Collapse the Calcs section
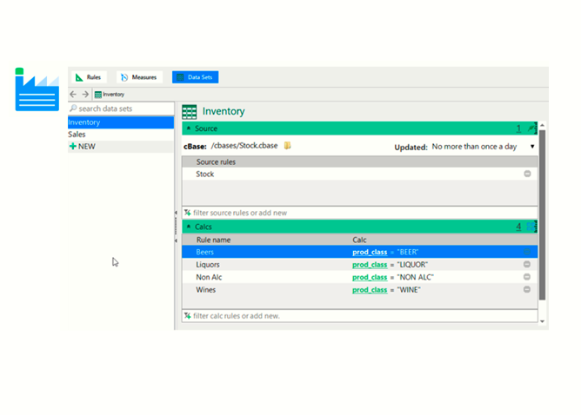This screenshot has height=415, width=581. point(188,227)
